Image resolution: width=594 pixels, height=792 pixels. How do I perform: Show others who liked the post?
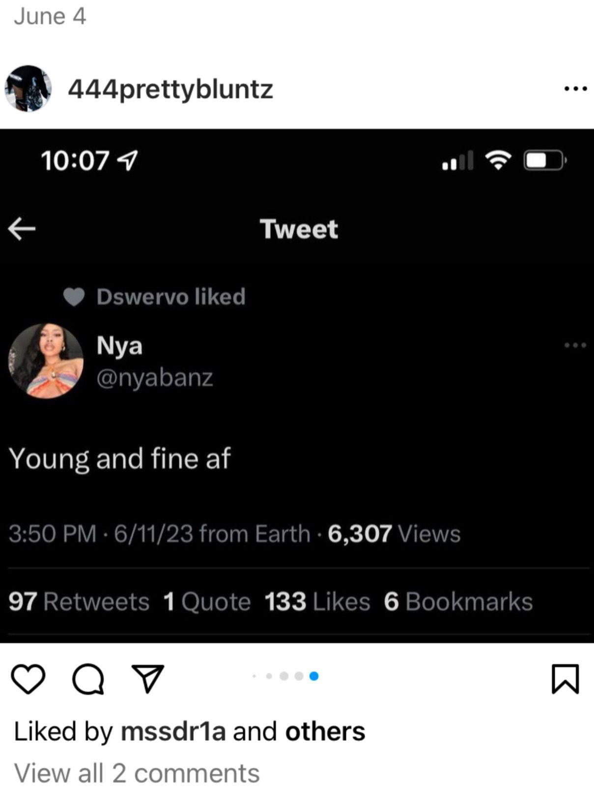pos(325,732)
